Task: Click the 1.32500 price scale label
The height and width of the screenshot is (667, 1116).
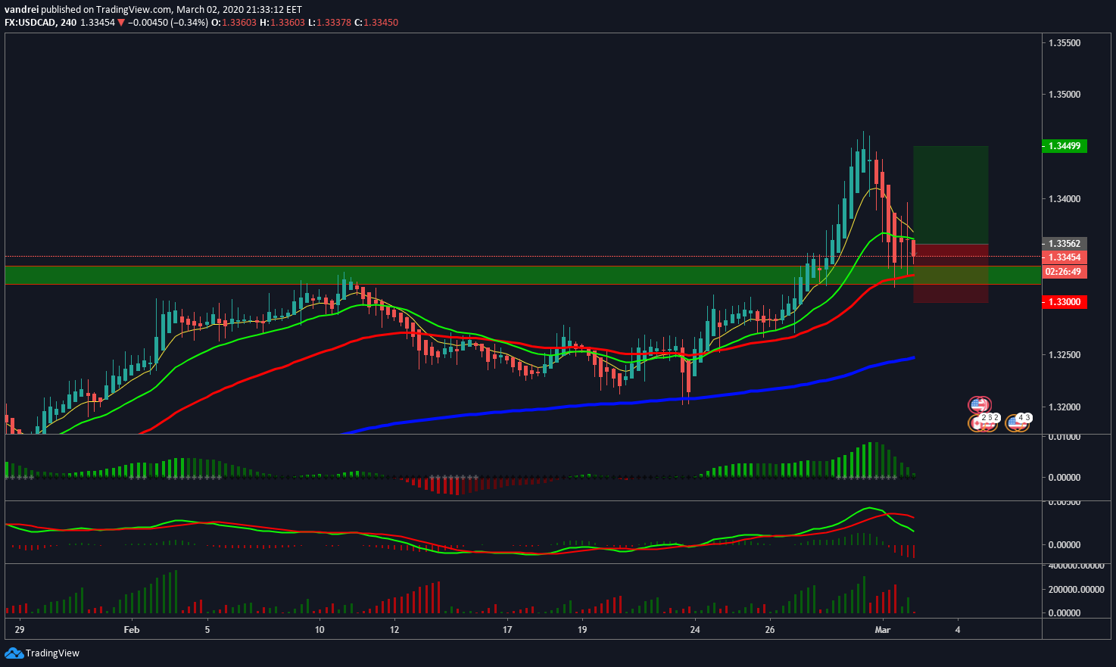Action: (x=1065, y=355)
